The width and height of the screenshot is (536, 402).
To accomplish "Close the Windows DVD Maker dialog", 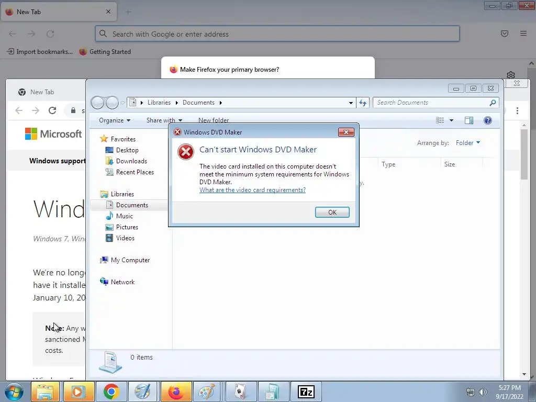I will pyautogui.click(x=346, y=132).
